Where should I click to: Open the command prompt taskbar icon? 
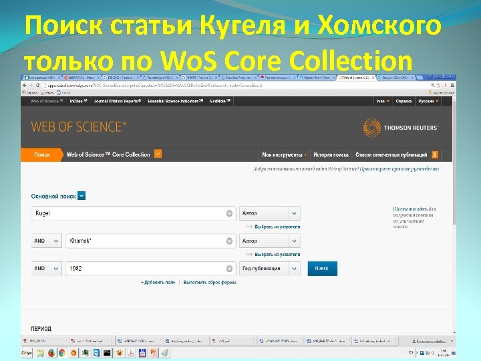pos(108,353)
